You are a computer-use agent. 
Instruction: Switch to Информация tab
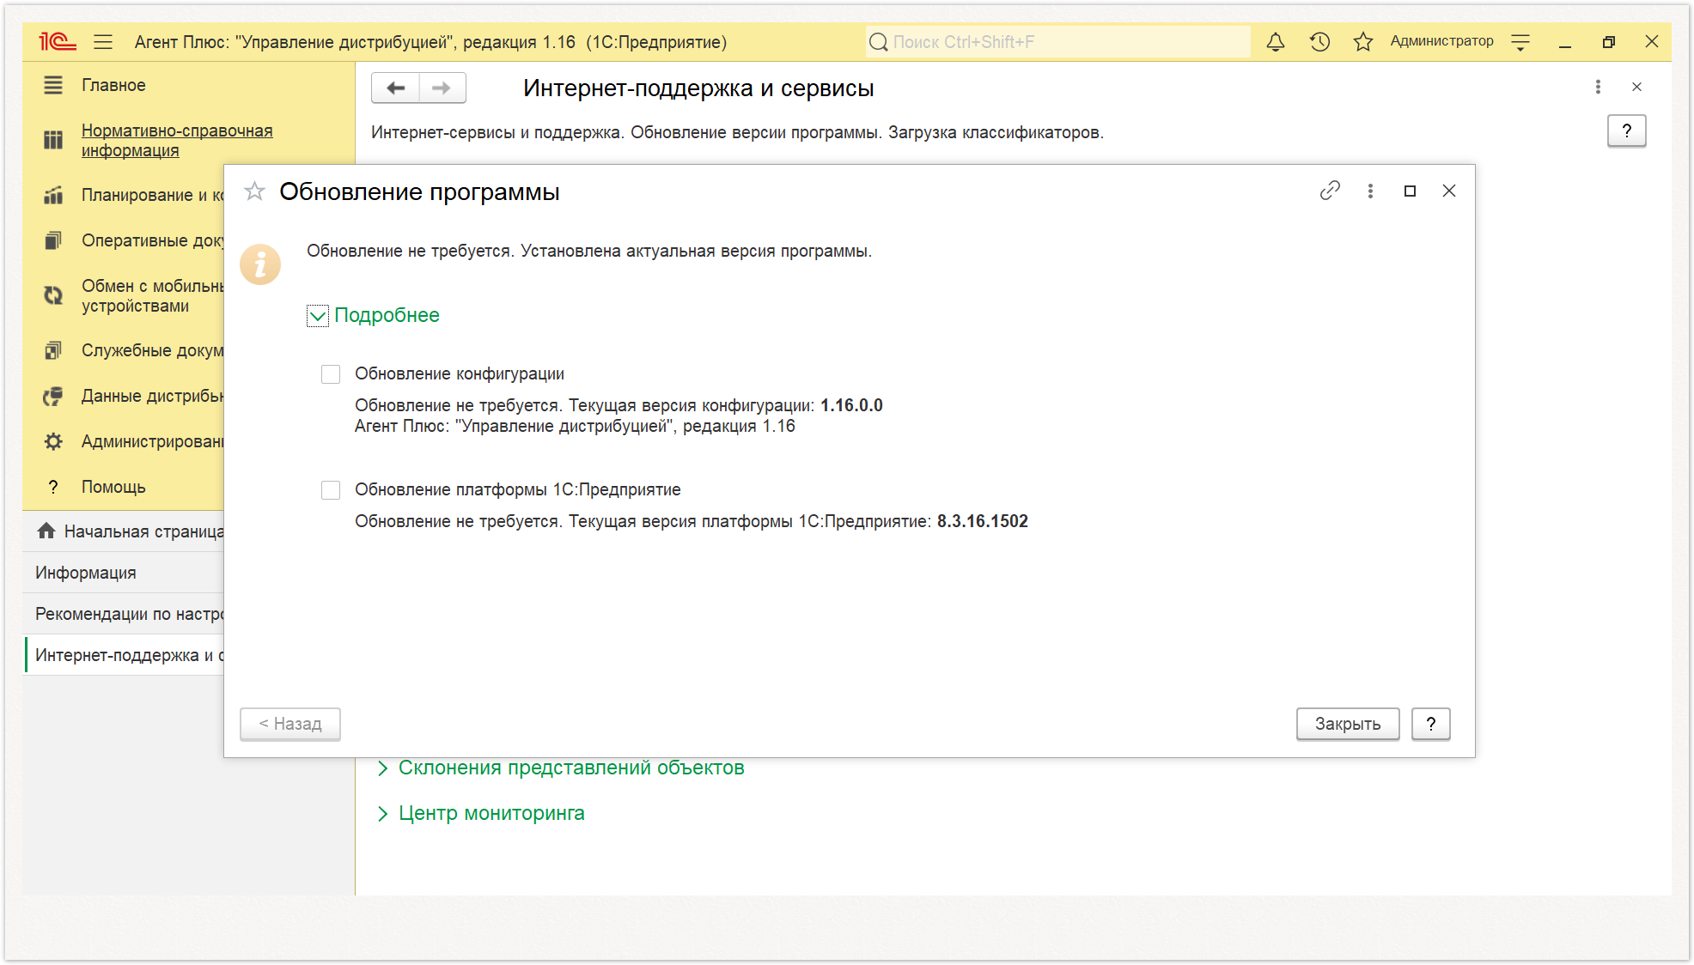click(x=124, y=573)
